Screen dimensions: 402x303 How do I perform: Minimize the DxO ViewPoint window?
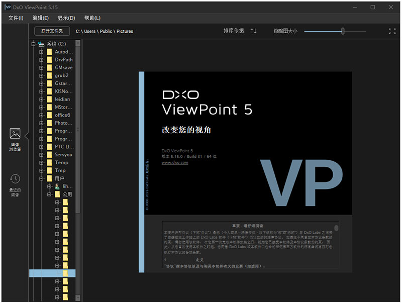[x=355, y=7]
